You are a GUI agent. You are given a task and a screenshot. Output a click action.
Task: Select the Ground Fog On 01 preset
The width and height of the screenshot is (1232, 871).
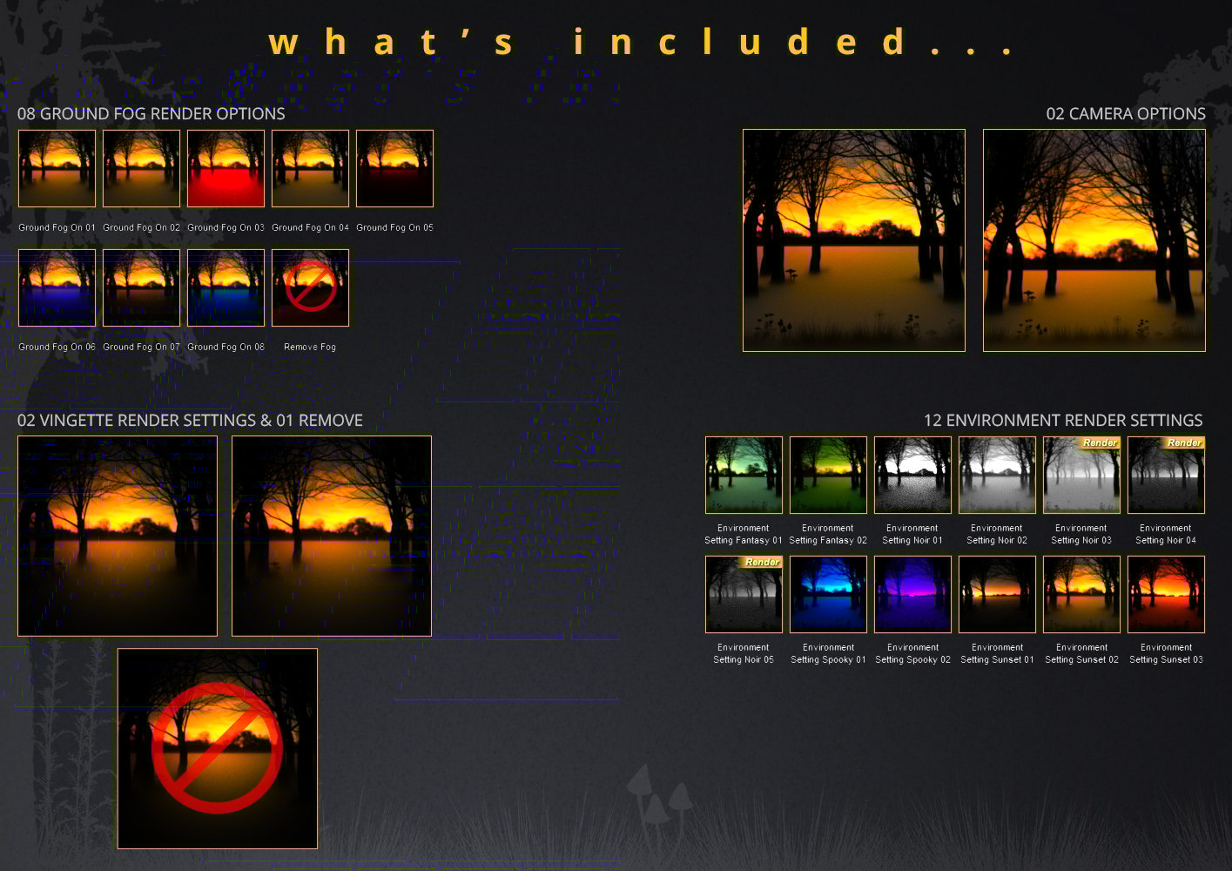[x=57, y=168]
